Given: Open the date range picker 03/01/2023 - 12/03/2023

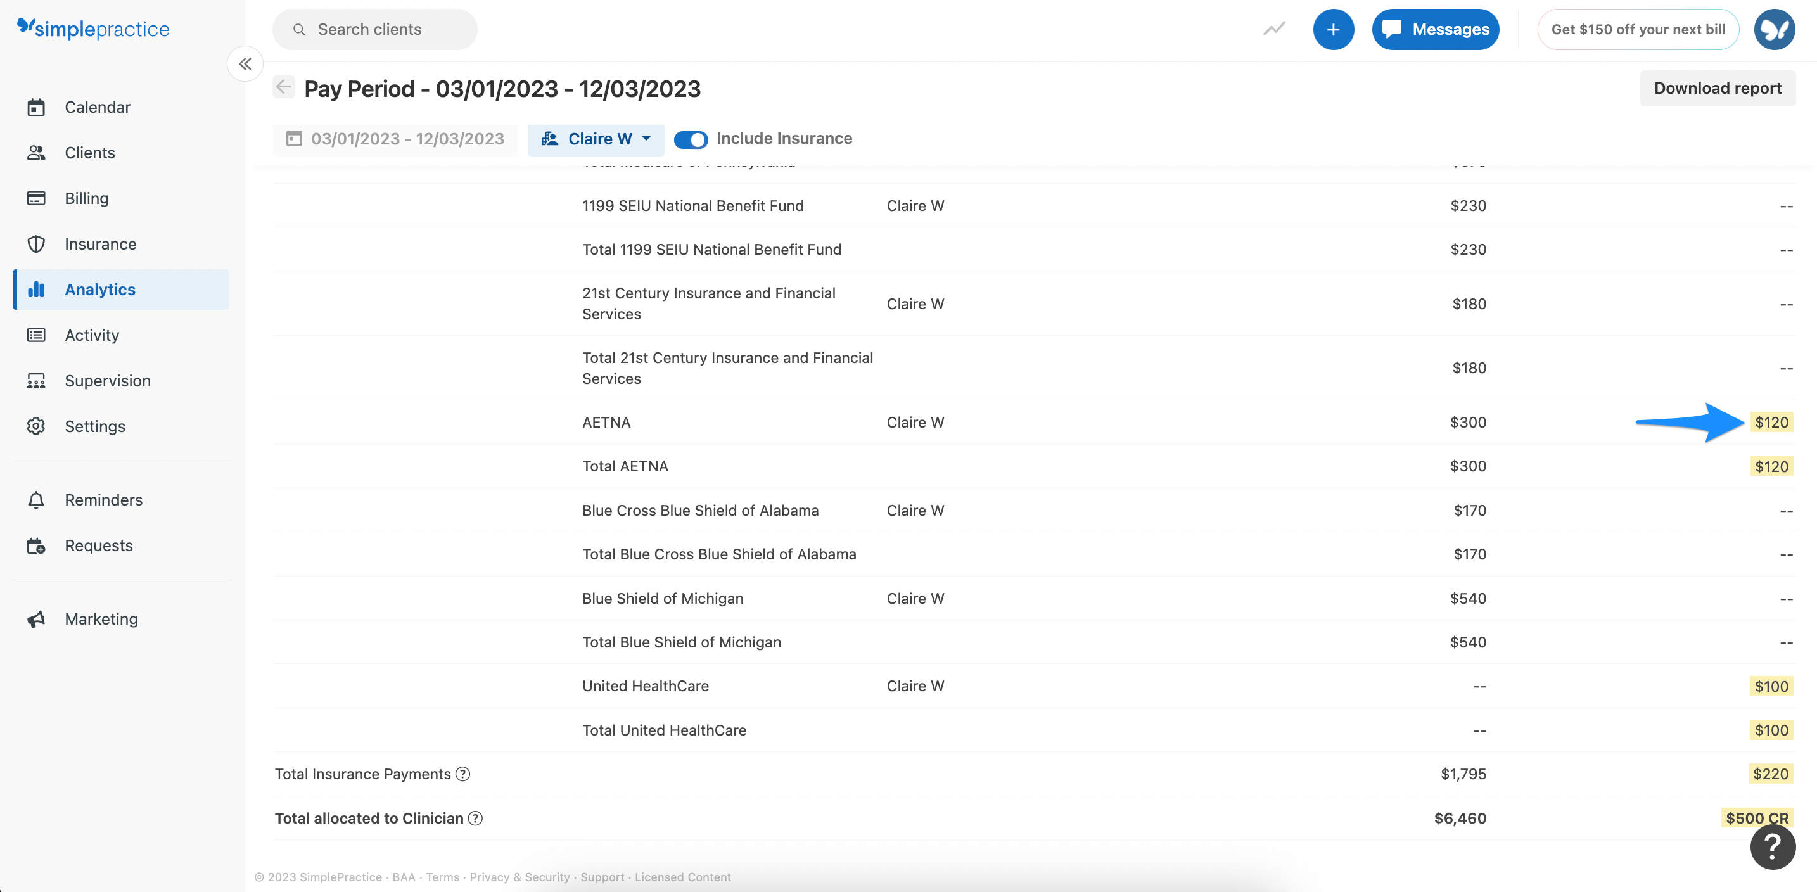Looking at the screenshot, I should tap(396, 139).
